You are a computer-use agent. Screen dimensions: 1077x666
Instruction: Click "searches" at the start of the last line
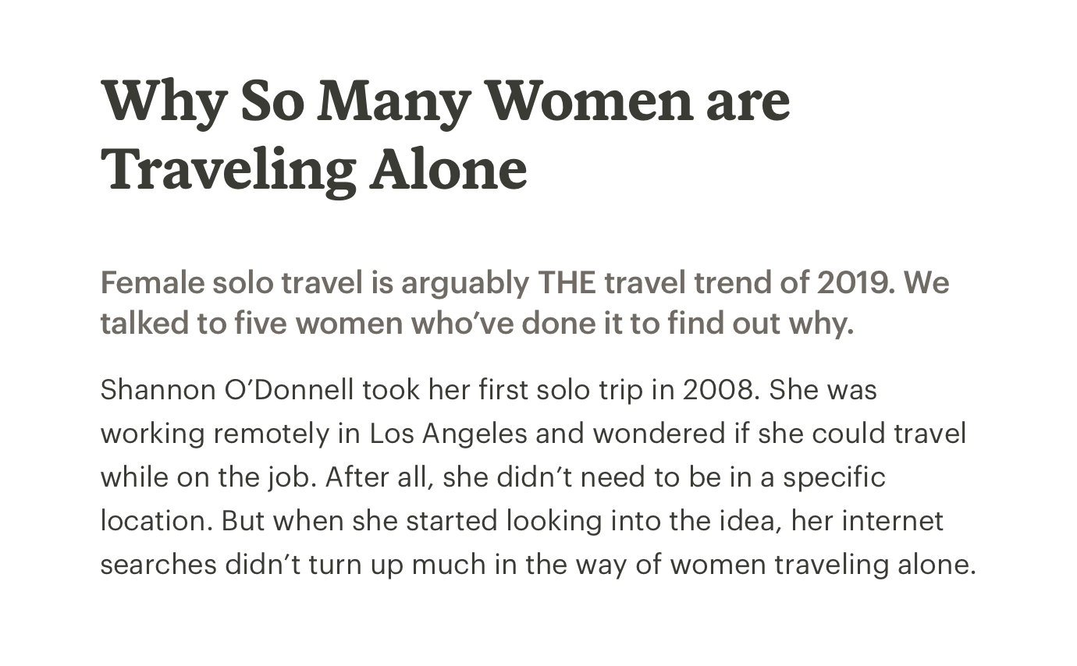(158, 564)
